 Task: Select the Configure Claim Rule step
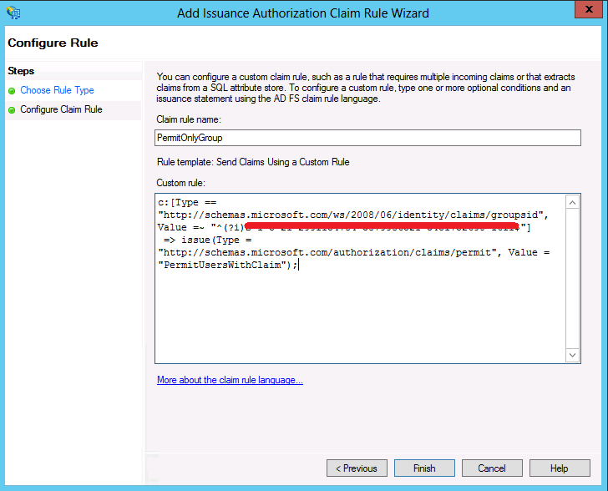pyautogui.click(x=61, y=109)
